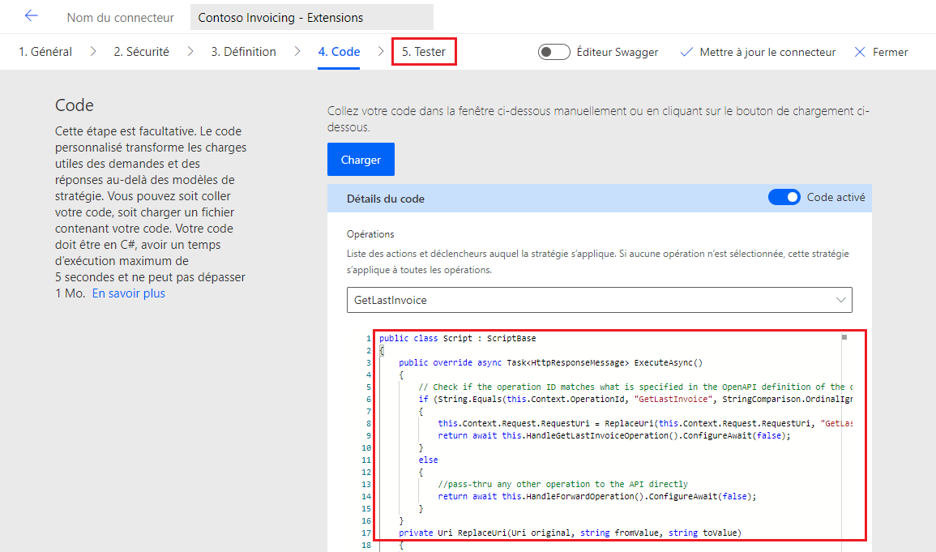Switch to the 3. Définition step
This screenshot has width=936, height=552.
pos(243,52)
